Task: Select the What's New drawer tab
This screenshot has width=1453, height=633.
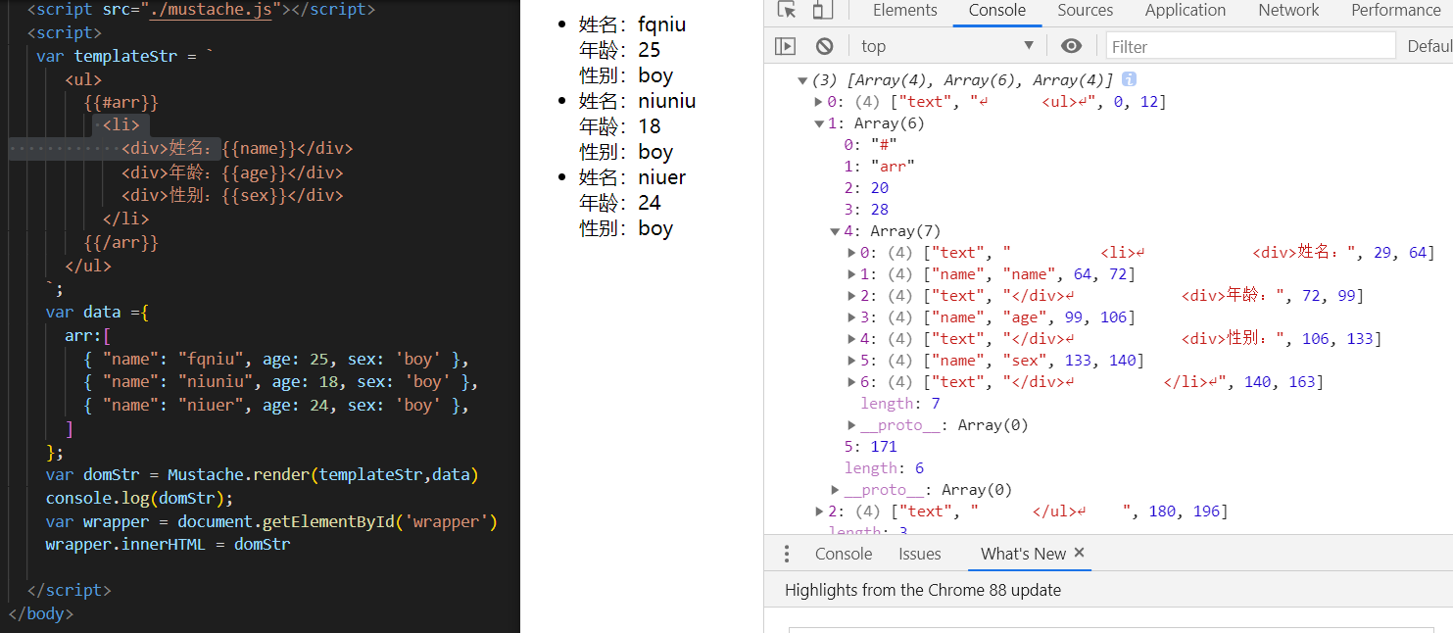Action: pyautogui.click(x=1023, y=554)
